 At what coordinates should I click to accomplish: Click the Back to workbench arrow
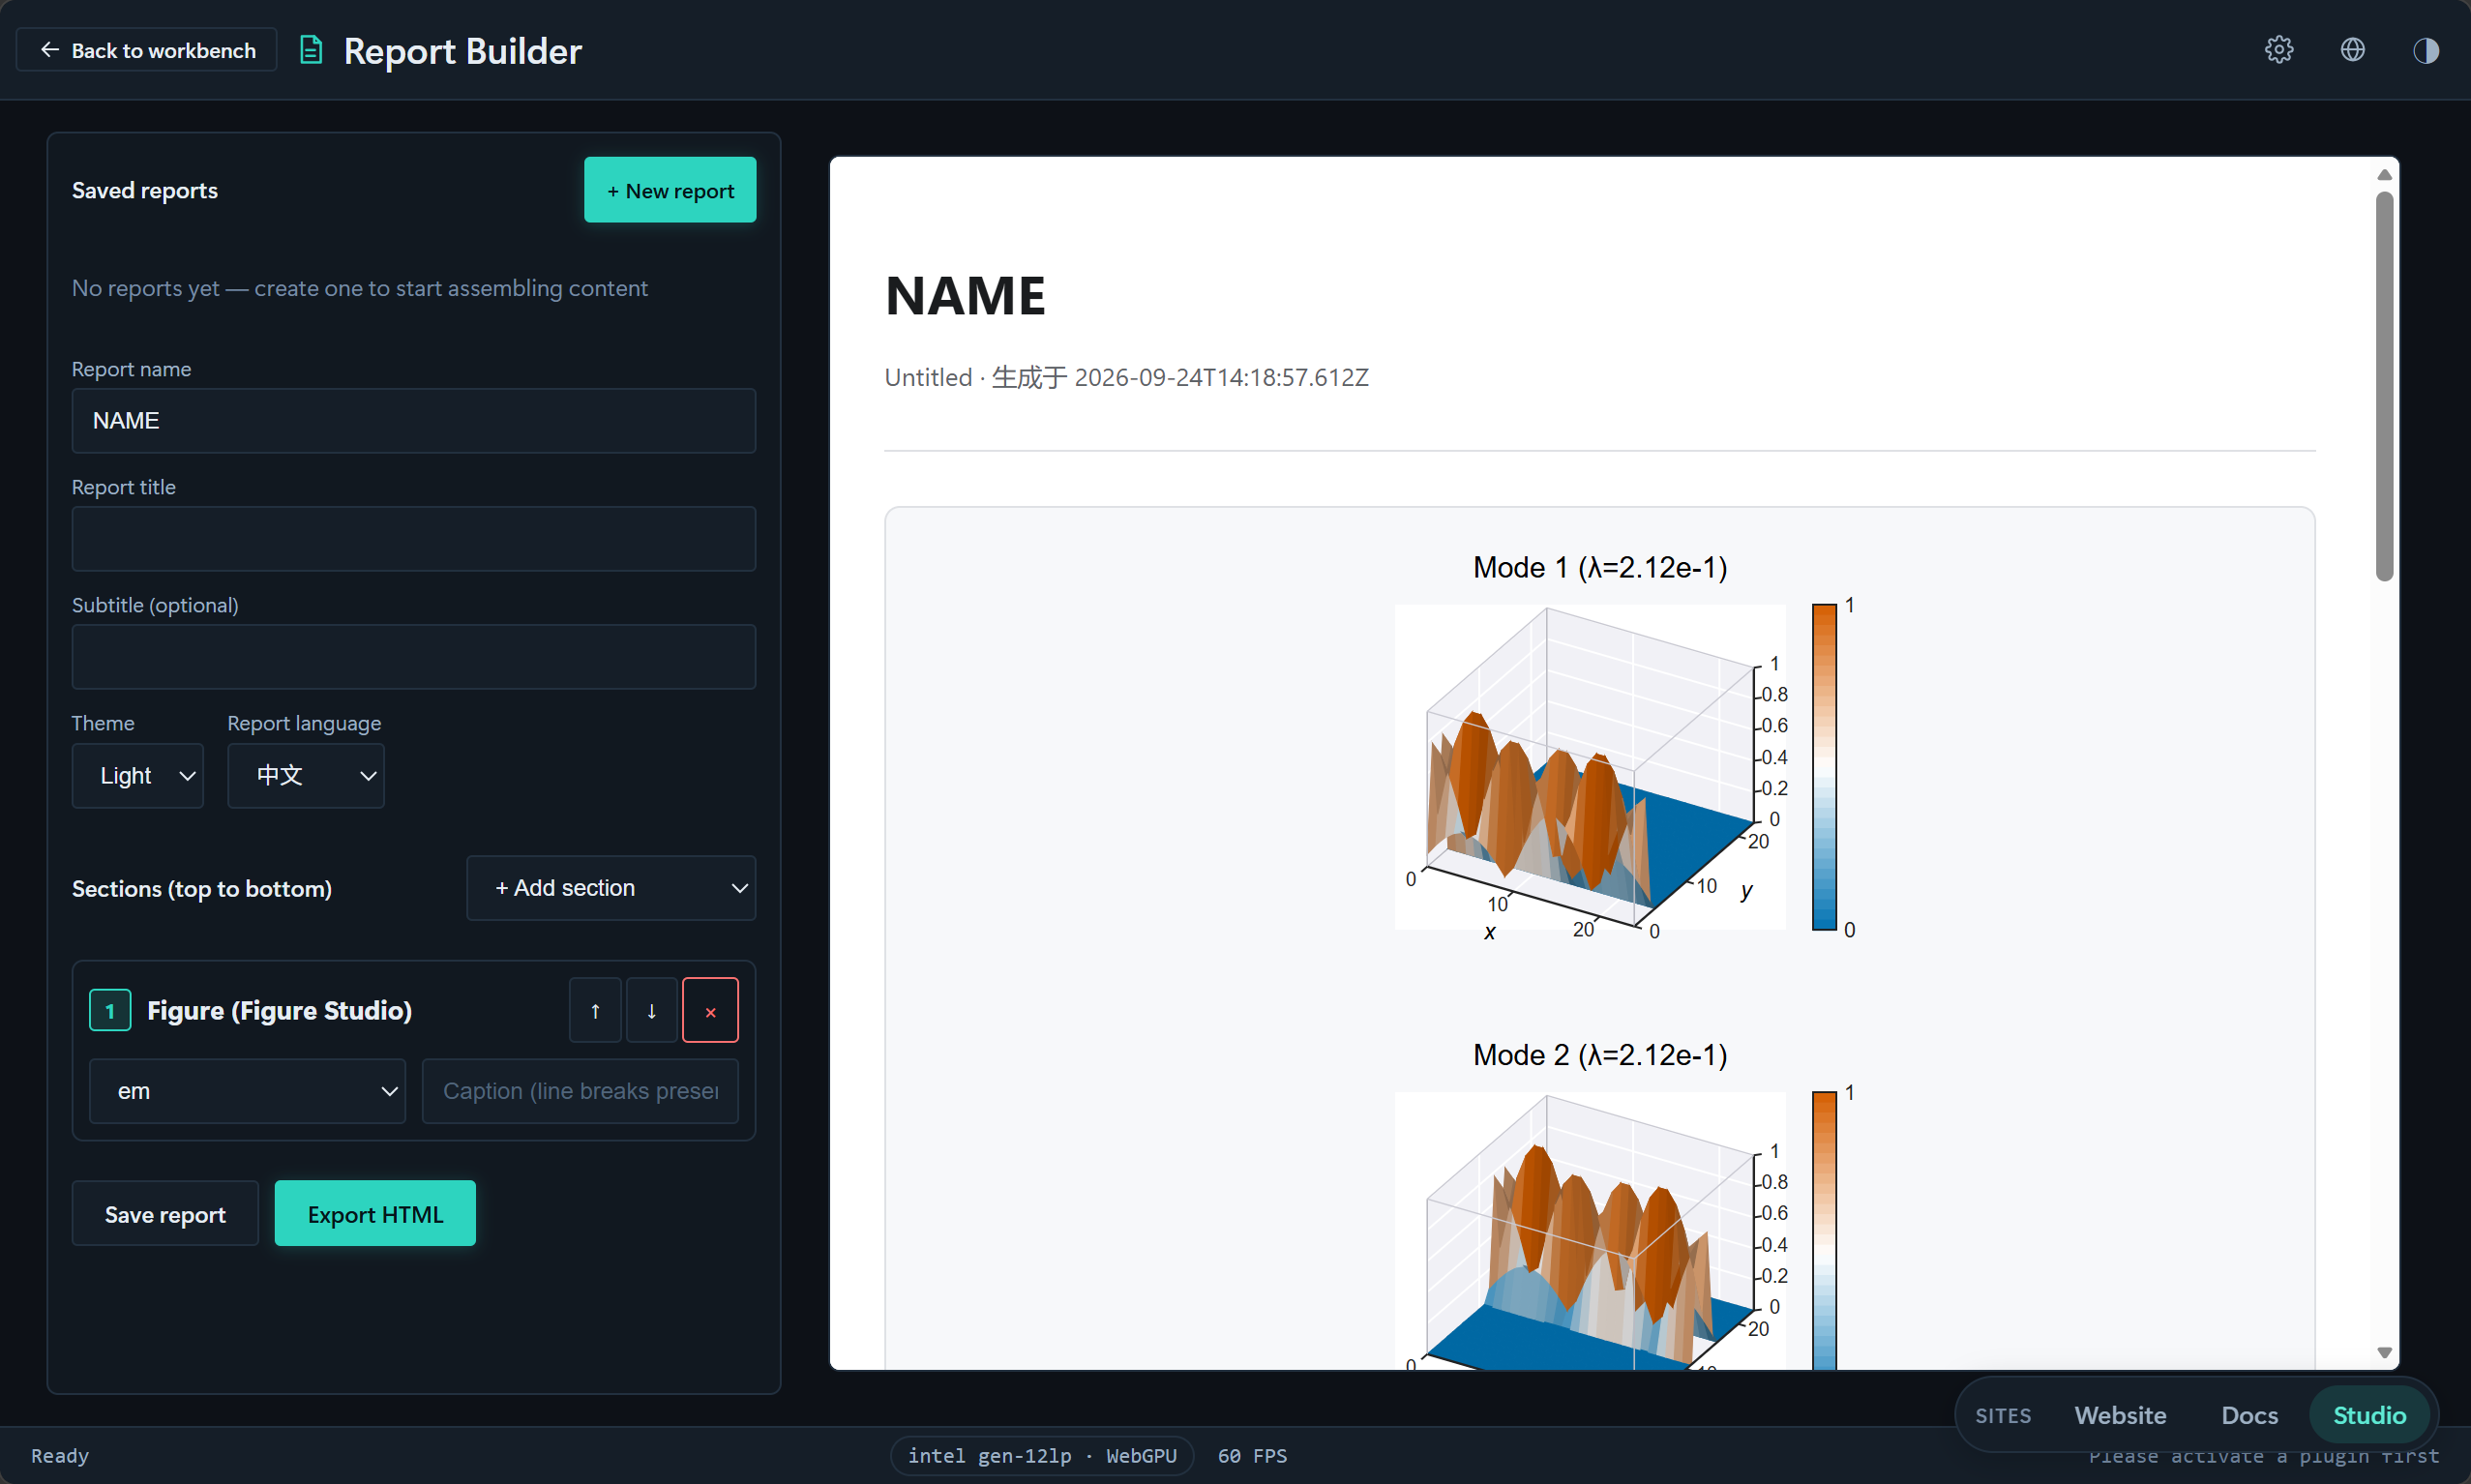tap(49, 50)
